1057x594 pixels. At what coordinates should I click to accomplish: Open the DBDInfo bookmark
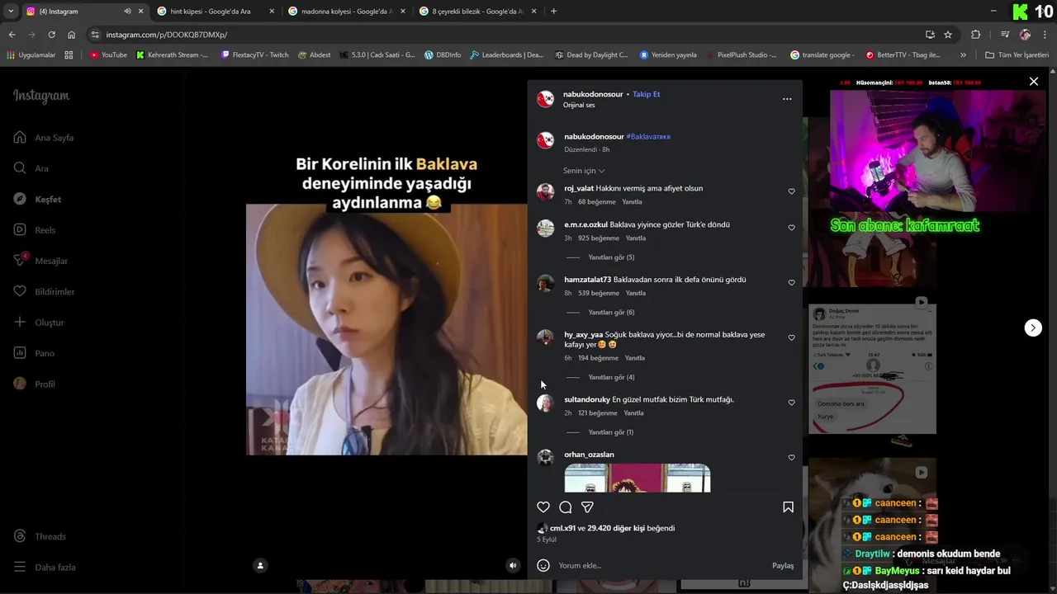tap(443, 55)
